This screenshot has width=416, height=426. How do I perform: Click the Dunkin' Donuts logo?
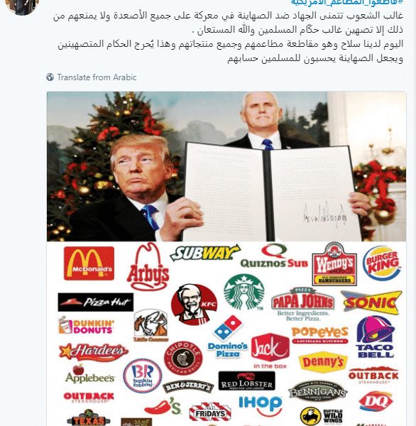click(86, 325)
